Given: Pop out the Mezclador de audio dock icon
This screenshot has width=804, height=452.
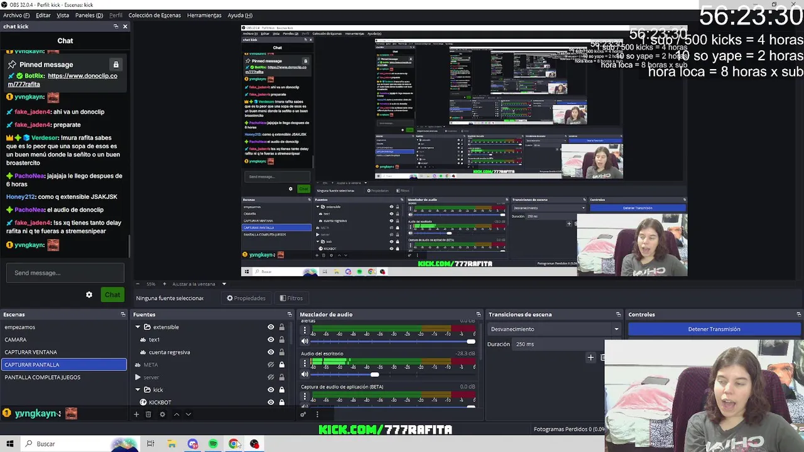Looking at the screenshot, I should [478, 315].
